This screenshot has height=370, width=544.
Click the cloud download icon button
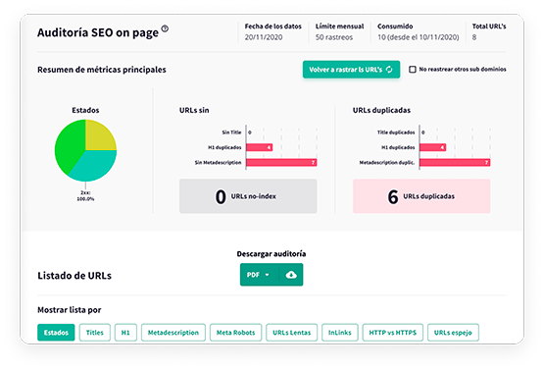tap(291, 275)
